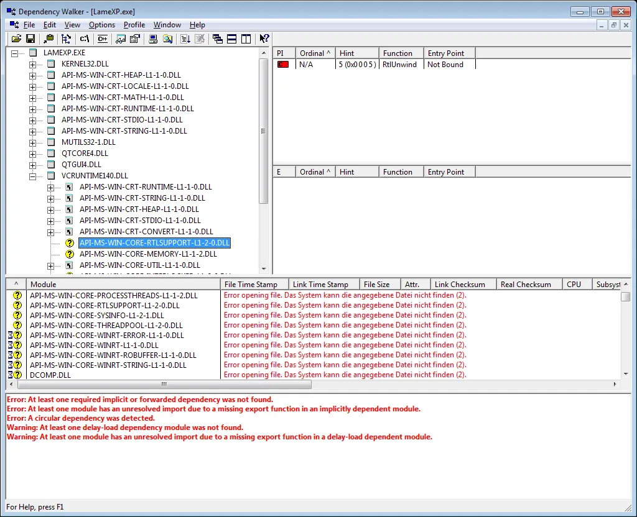Viewport: 637px width, 517px height.
Task: Expand the MUTILS32-1.DLL node
Action: pyautogui.click(x=32, y=143)
